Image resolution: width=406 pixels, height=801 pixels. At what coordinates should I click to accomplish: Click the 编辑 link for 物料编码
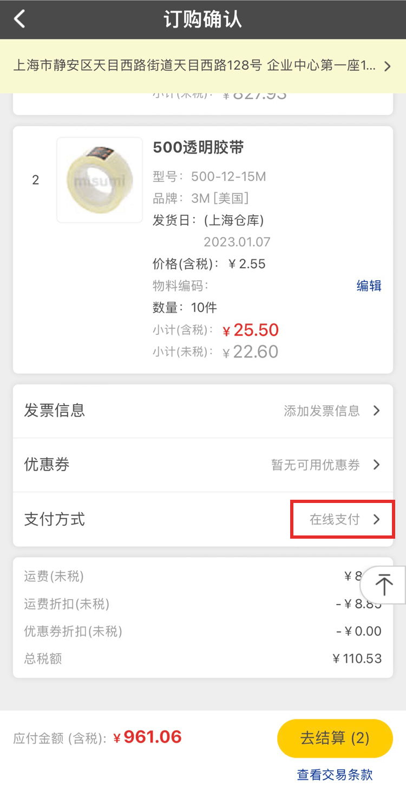369,286
